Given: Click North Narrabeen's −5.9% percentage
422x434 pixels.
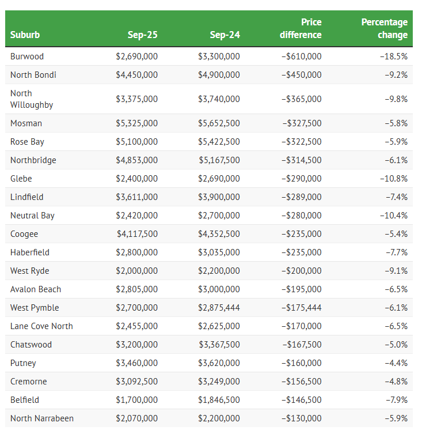Looking at the screenshot, I should [396, 418].
